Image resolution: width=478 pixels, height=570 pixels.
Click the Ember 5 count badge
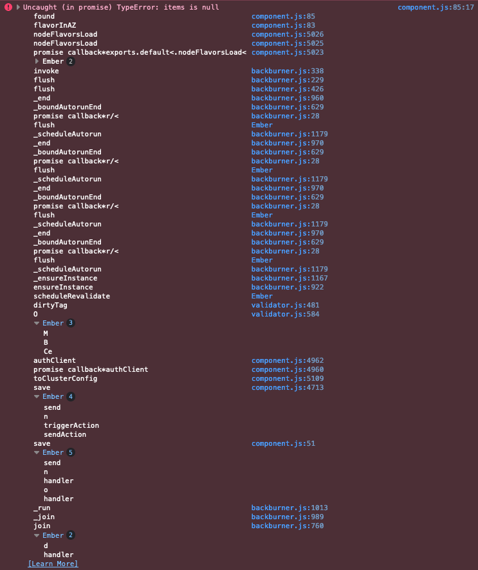71,452
